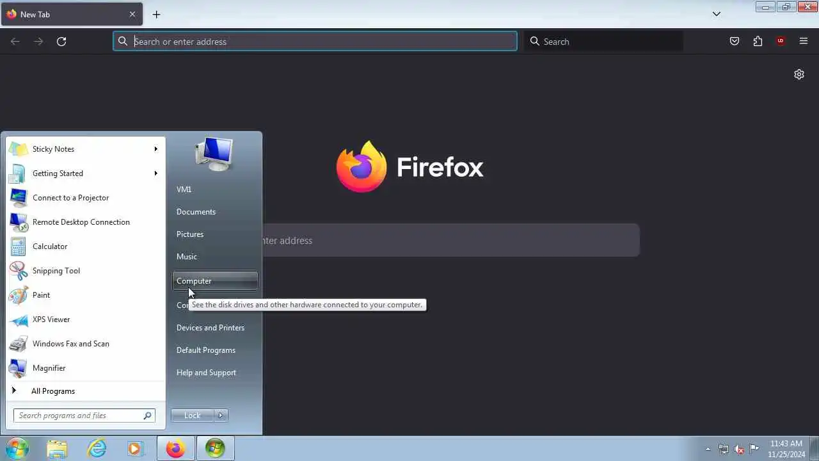The height and width of the screenshot is (461, 819).
Task: Open Windows Explorer from taskbar
Action: (x=57, y=449)
